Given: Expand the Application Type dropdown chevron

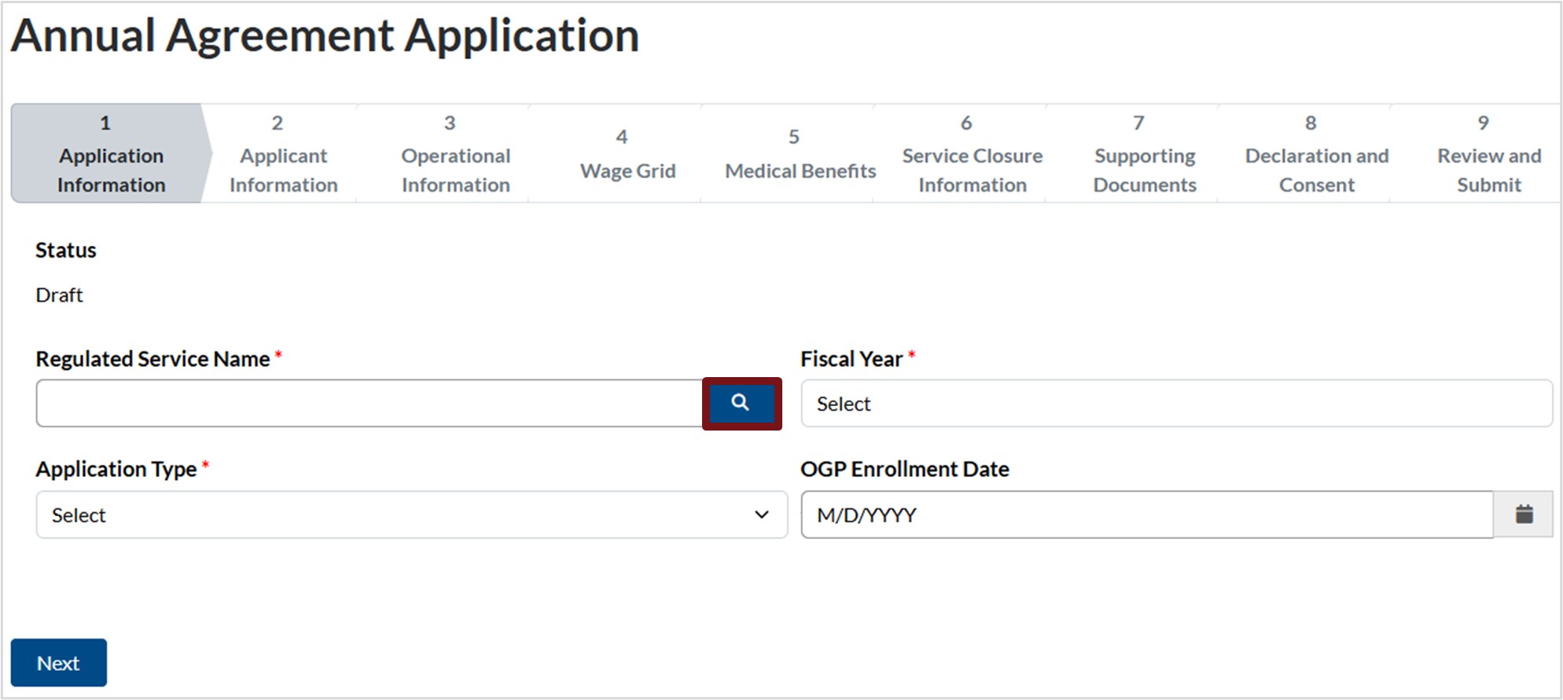Looking at the screenshot, I should point(761,515).
